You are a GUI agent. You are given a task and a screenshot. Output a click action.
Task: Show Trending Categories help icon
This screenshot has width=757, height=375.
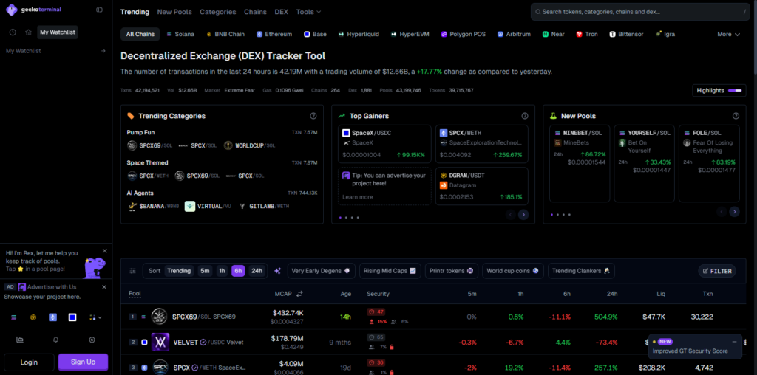[313, 116]
